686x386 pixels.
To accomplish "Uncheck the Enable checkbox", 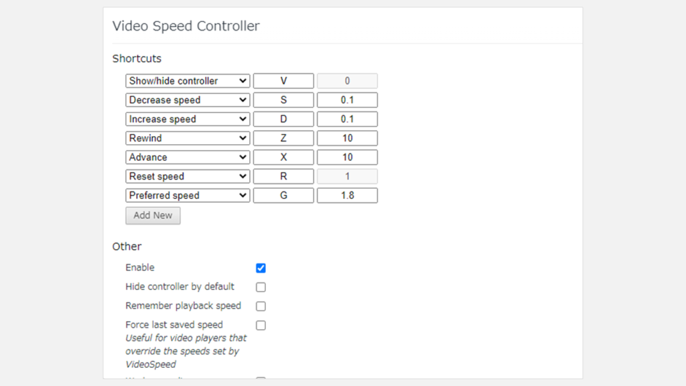I will (x=261, y=268).
